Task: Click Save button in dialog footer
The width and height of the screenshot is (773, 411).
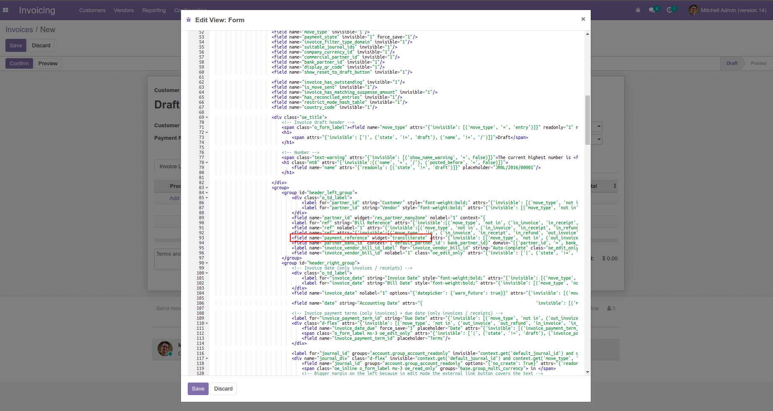Action: (x=198, y=389)
